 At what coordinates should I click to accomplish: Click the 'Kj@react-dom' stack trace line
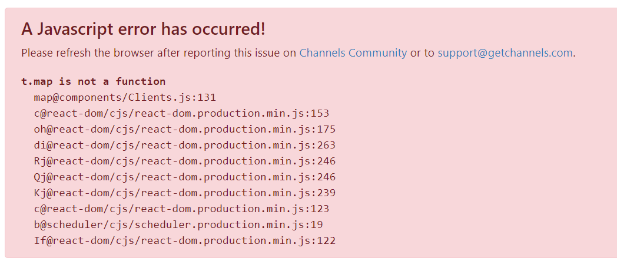click(184, 193)
